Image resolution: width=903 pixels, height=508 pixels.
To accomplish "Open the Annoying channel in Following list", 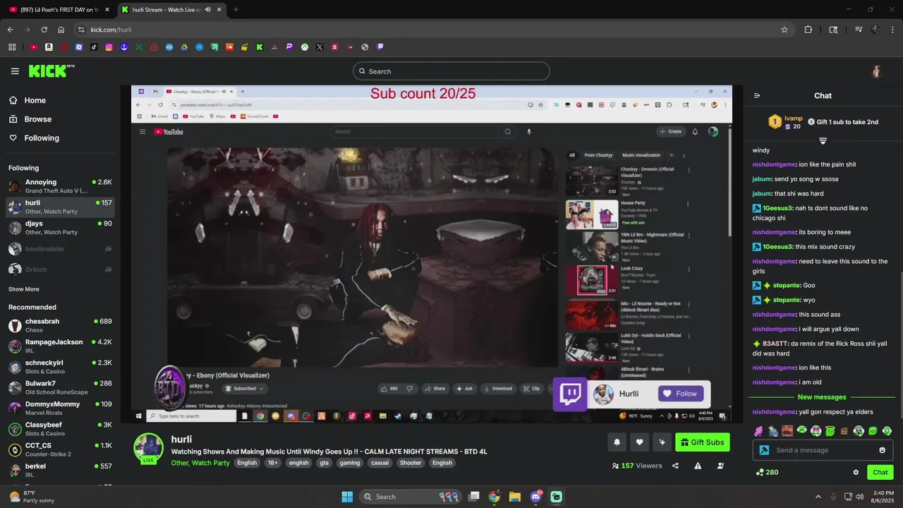I will click(60, 186).
